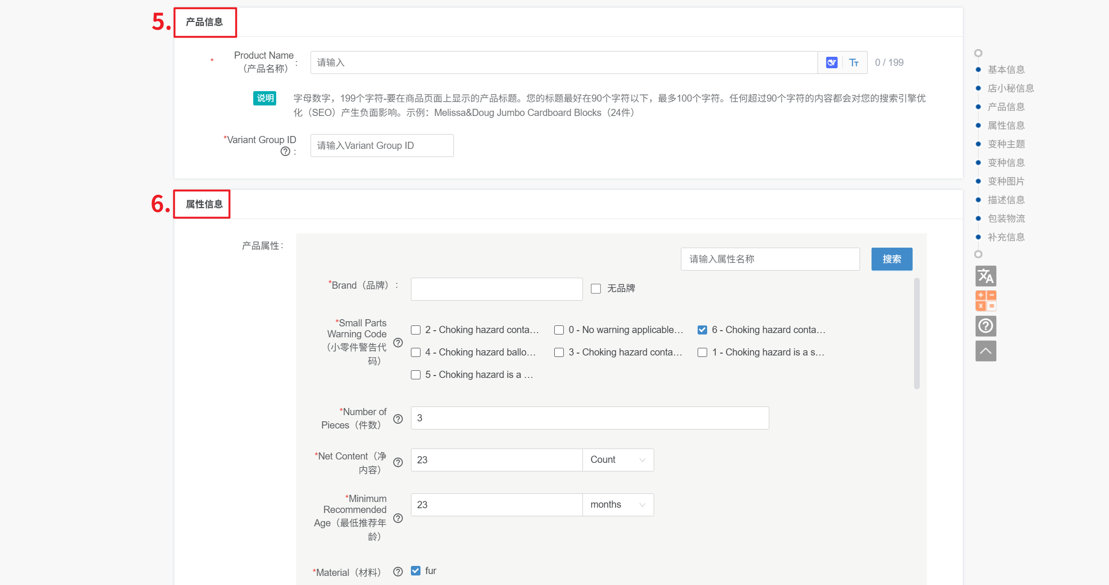Click help icon beside Variant Group ID

285,151
